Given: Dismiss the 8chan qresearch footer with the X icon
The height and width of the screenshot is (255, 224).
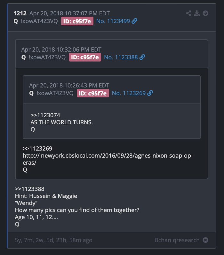Looking at the screenshot, I should click(x=205, y=240).
